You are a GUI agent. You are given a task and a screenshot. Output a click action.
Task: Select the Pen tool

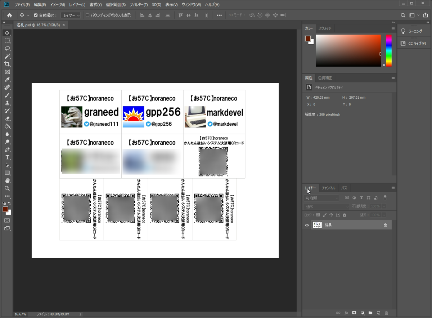click(7, 150)
